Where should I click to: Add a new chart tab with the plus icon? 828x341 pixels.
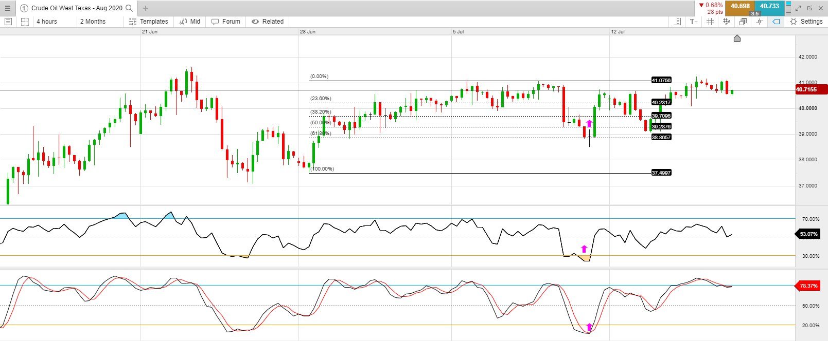[x=146, y=8]
